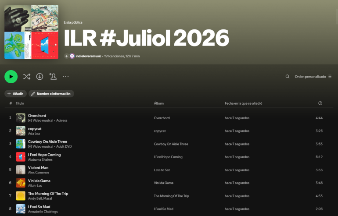Click the Violent Man cover thumbnail
The height and width of the screenshot is (216, 338).
21,170
